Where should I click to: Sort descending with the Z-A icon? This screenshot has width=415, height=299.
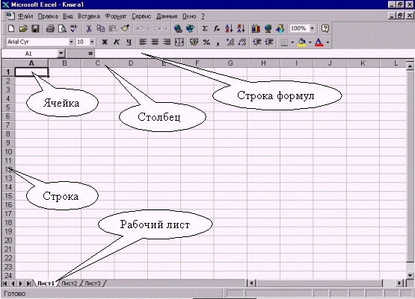(x=241, y=28)
